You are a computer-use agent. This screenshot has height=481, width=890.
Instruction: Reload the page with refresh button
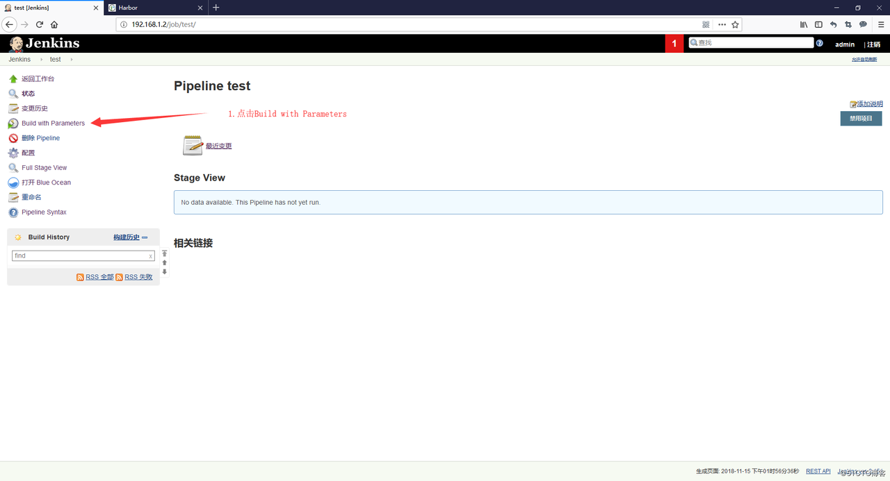[x=40, y=24]
